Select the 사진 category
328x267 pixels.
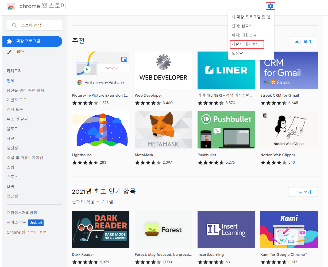pos(10,138)
